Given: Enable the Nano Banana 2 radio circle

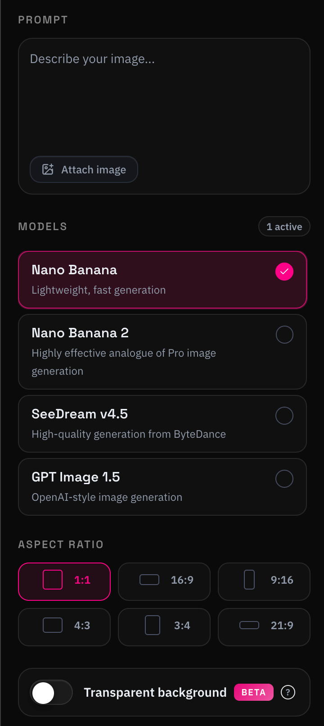Looking at the screenshot, I should [284, 335].
